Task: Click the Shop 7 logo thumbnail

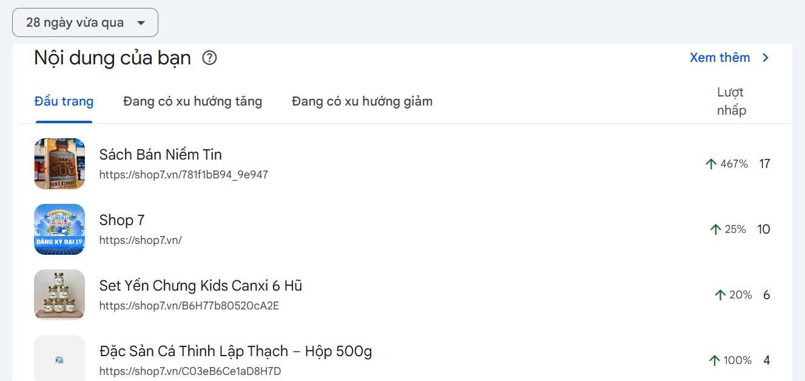Action: click(59, 229)
